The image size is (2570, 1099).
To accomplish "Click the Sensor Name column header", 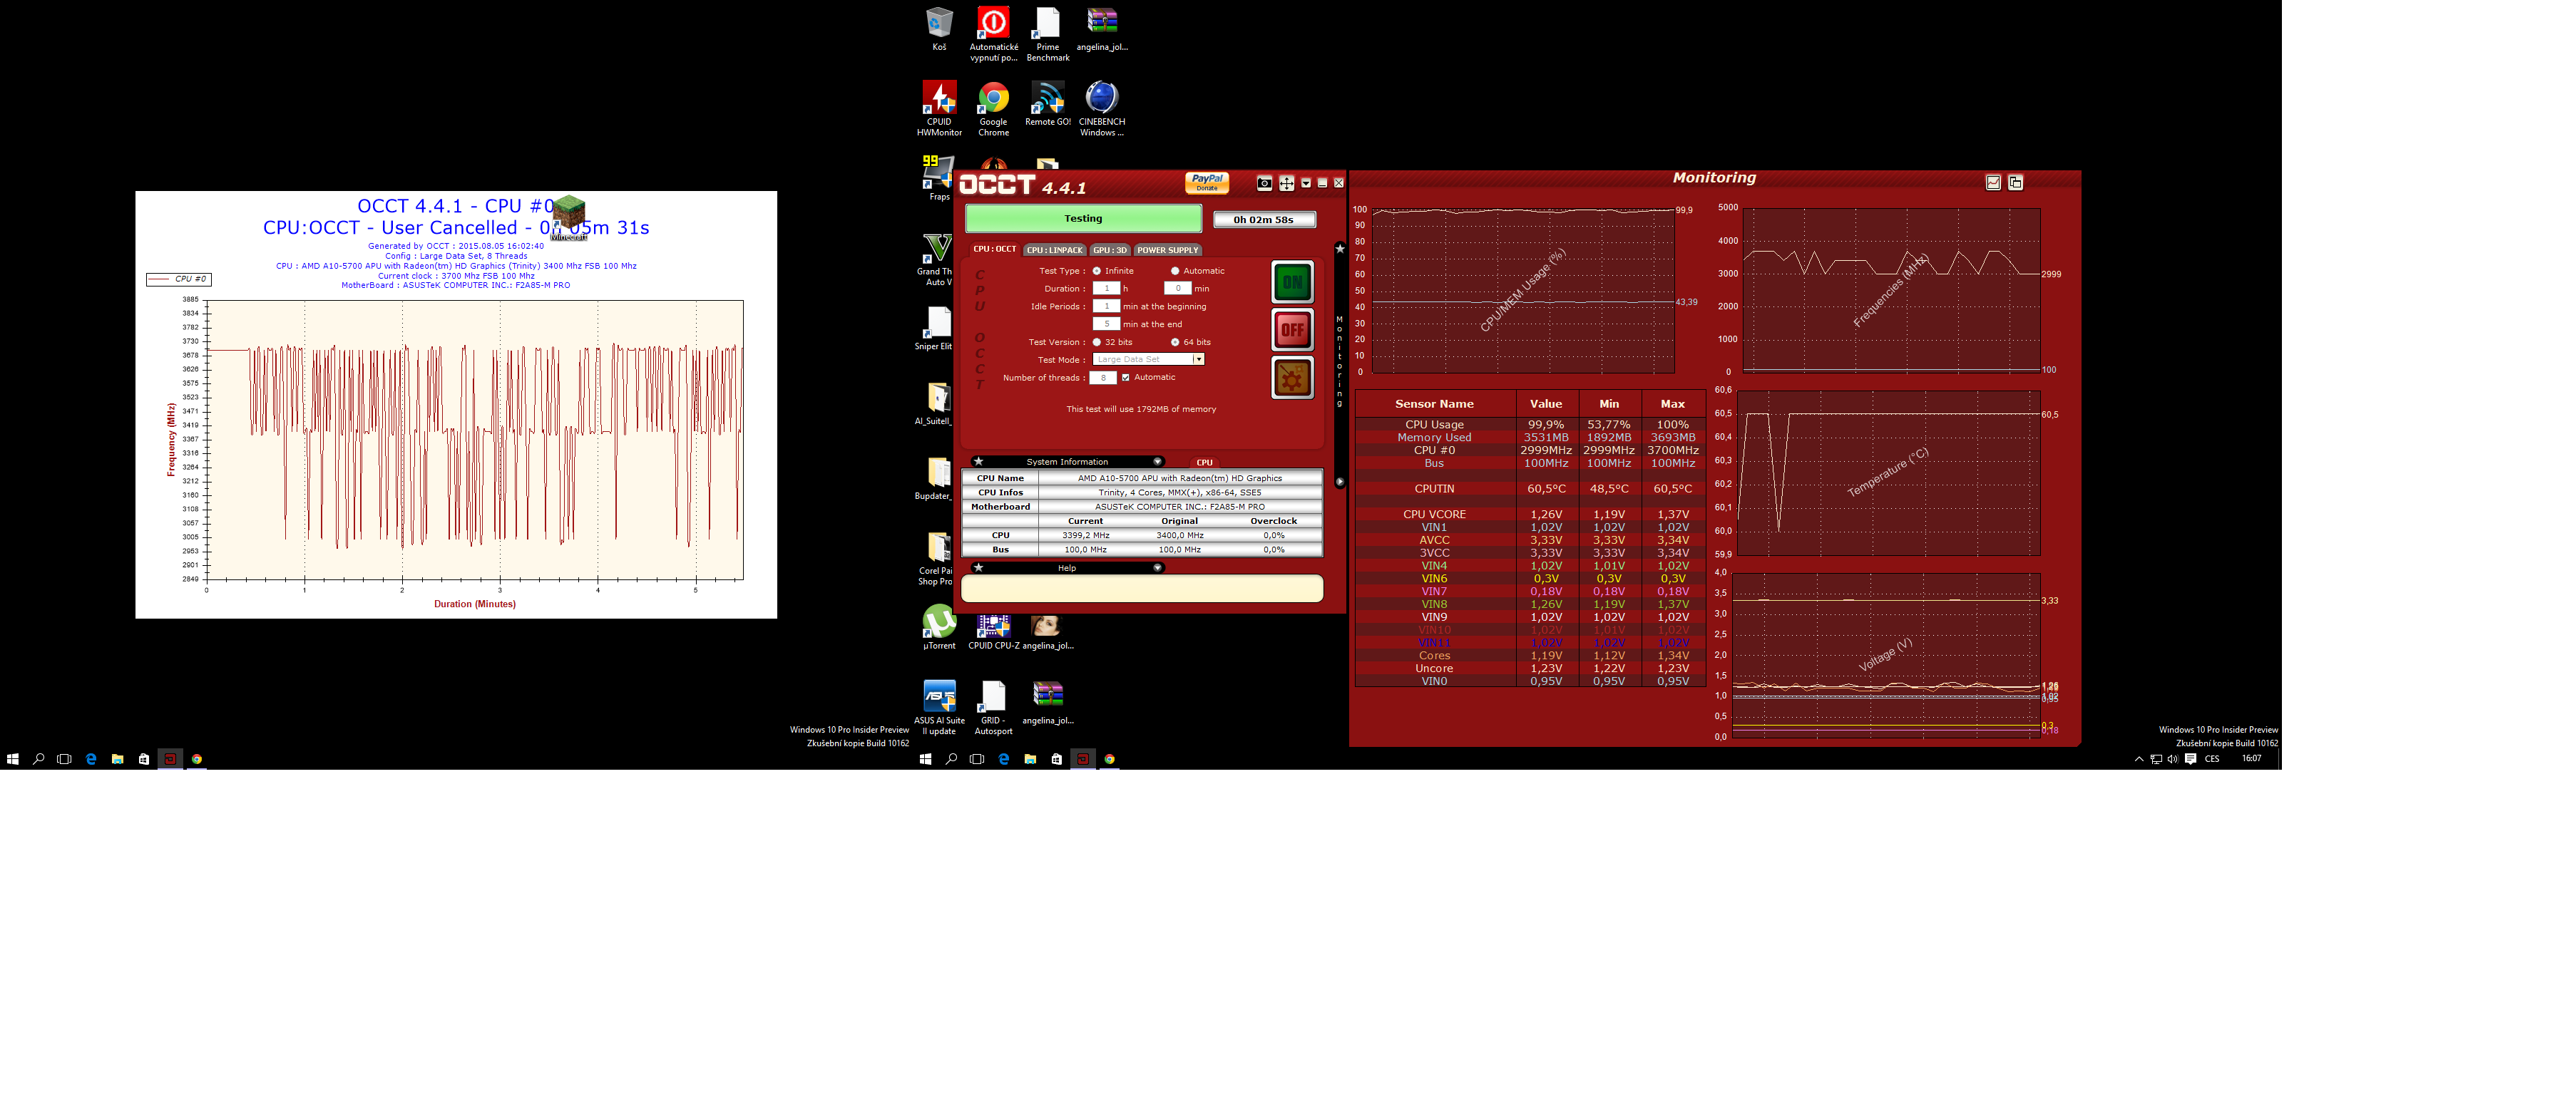I will [x=1433, y=405].
